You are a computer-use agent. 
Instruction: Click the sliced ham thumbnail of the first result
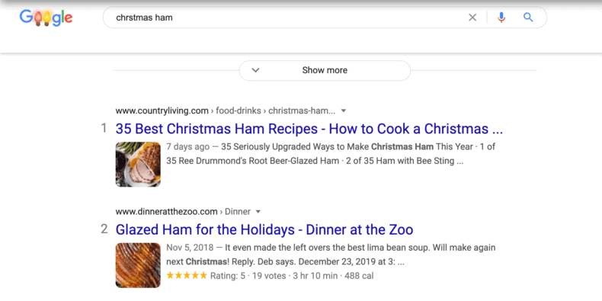pyautogui.click(x=138, y=165)
